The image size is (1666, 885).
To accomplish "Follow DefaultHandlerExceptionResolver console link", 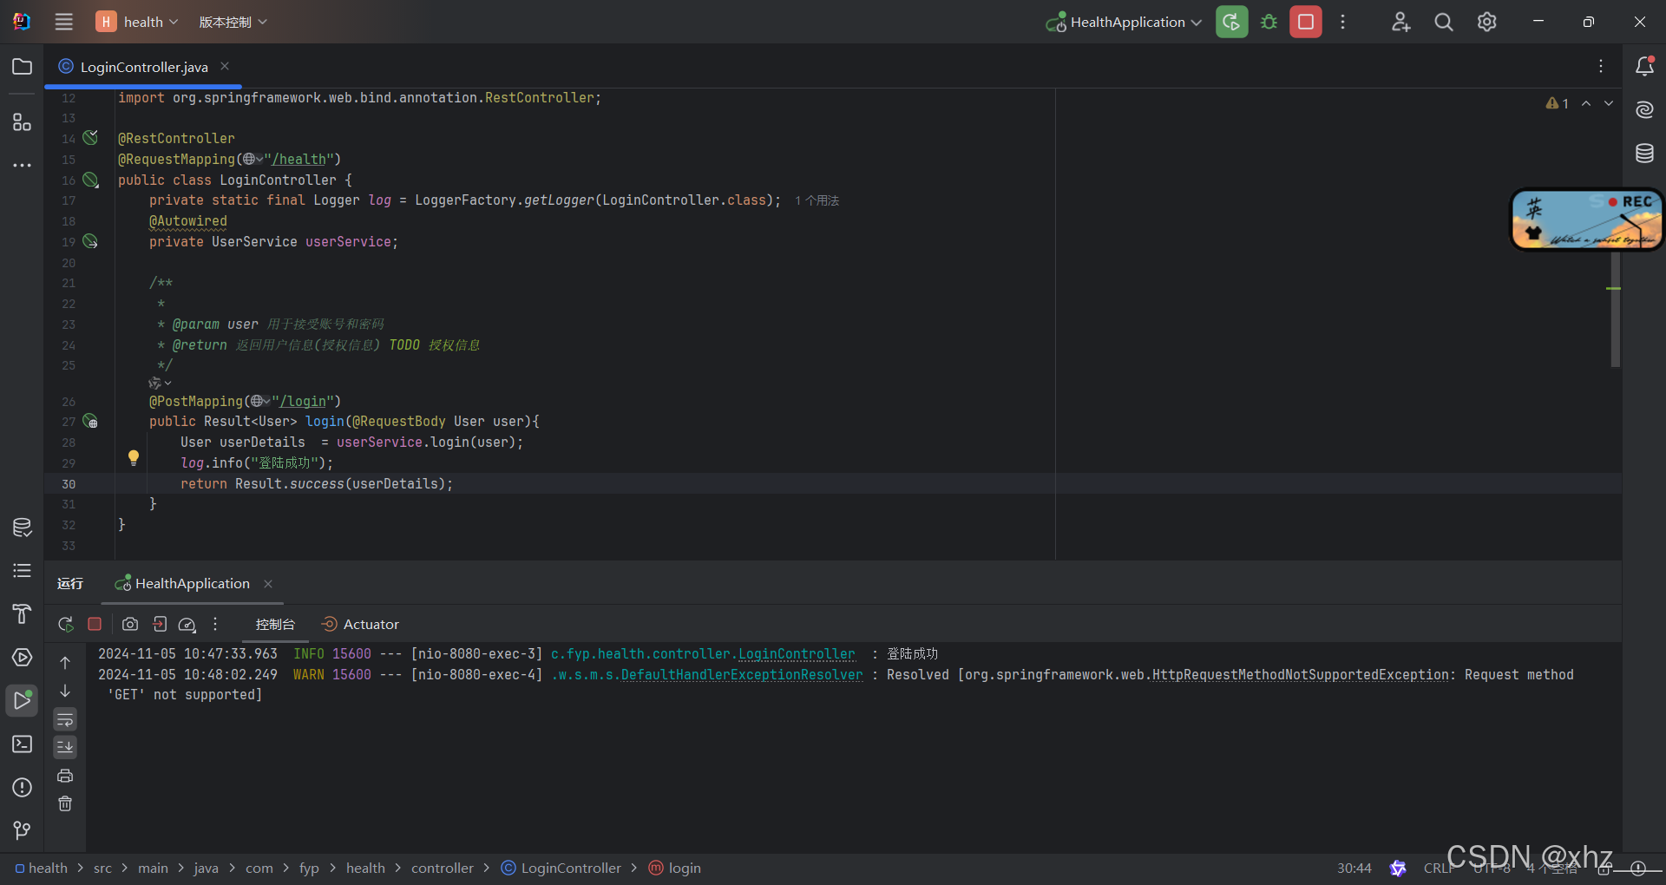I will tap(742, 675).
